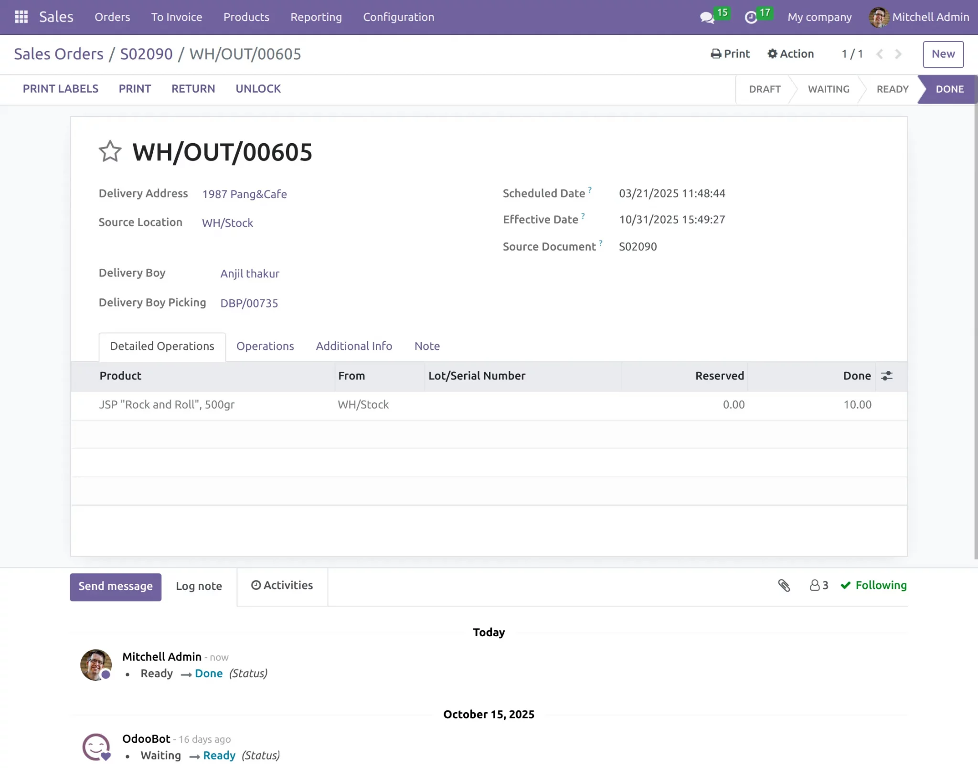Go to next record arrow
The image size is (978, 768).
pos(898,54)
